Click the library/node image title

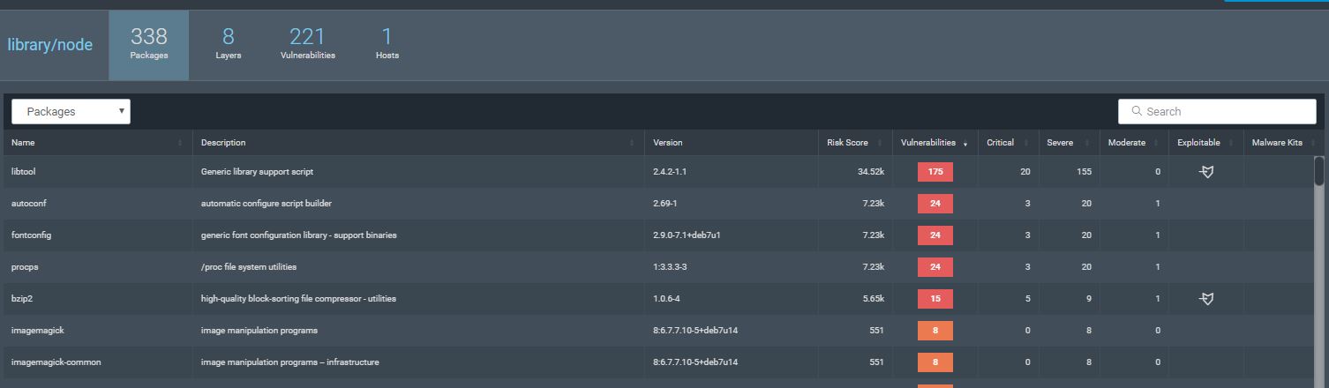(50, 45)
